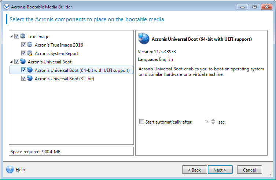The image size is (276, 180).
Task: Uncheck the Acronis True Image 2016 checkbox
Action: pyautogui.click(x=24, y=45)
